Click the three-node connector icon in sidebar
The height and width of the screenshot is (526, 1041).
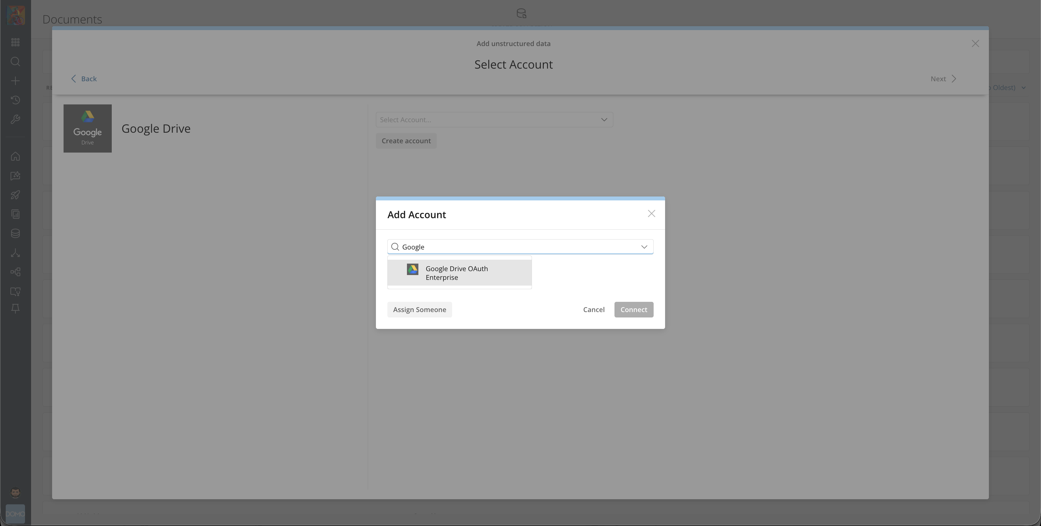click(x=15, y=253)
